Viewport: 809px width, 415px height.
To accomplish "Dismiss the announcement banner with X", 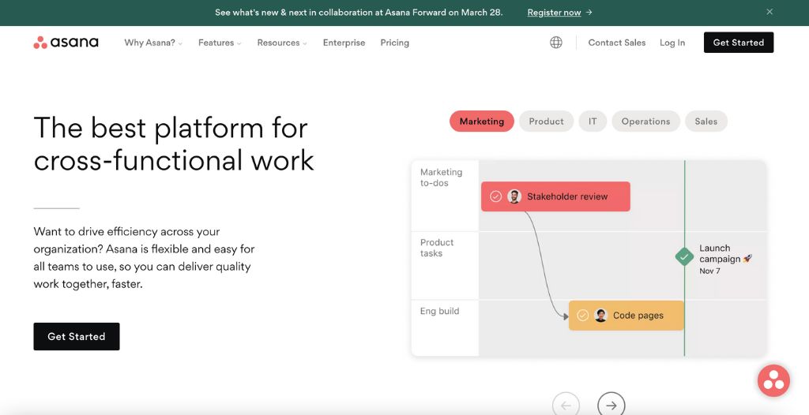I will click(x=769, y=12).
